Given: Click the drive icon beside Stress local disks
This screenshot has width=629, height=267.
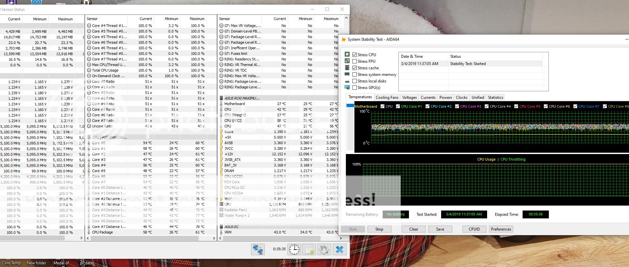Looking at the screenshot, I should click(x=347, y=81).
